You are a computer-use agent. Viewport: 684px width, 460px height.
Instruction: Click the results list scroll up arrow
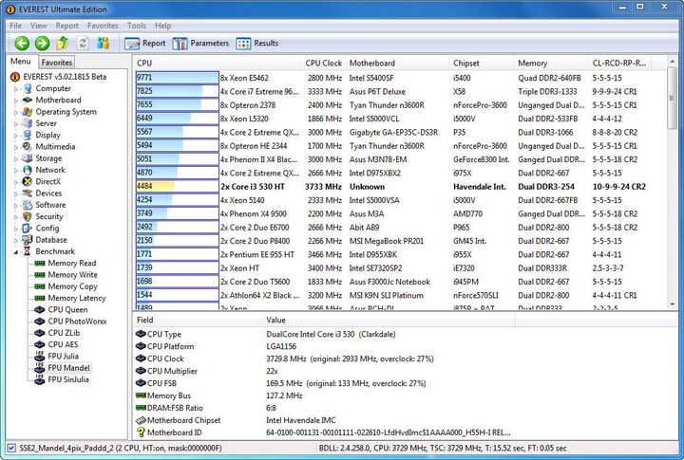(x=672, y=62)
